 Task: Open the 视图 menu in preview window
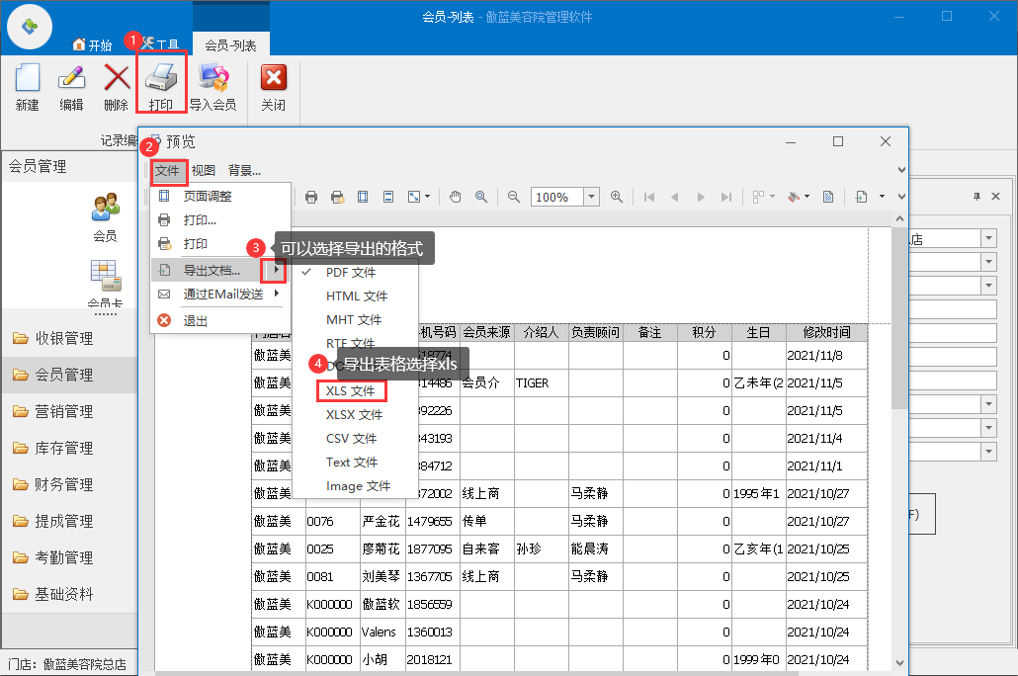coord(204,171)
